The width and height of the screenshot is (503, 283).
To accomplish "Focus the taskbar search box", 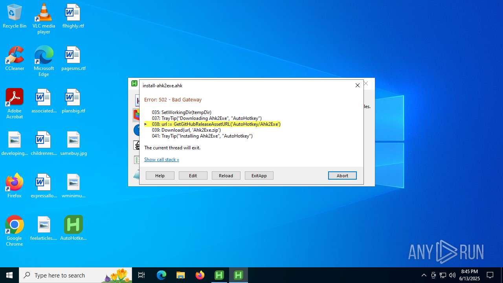I will [75, 275].
